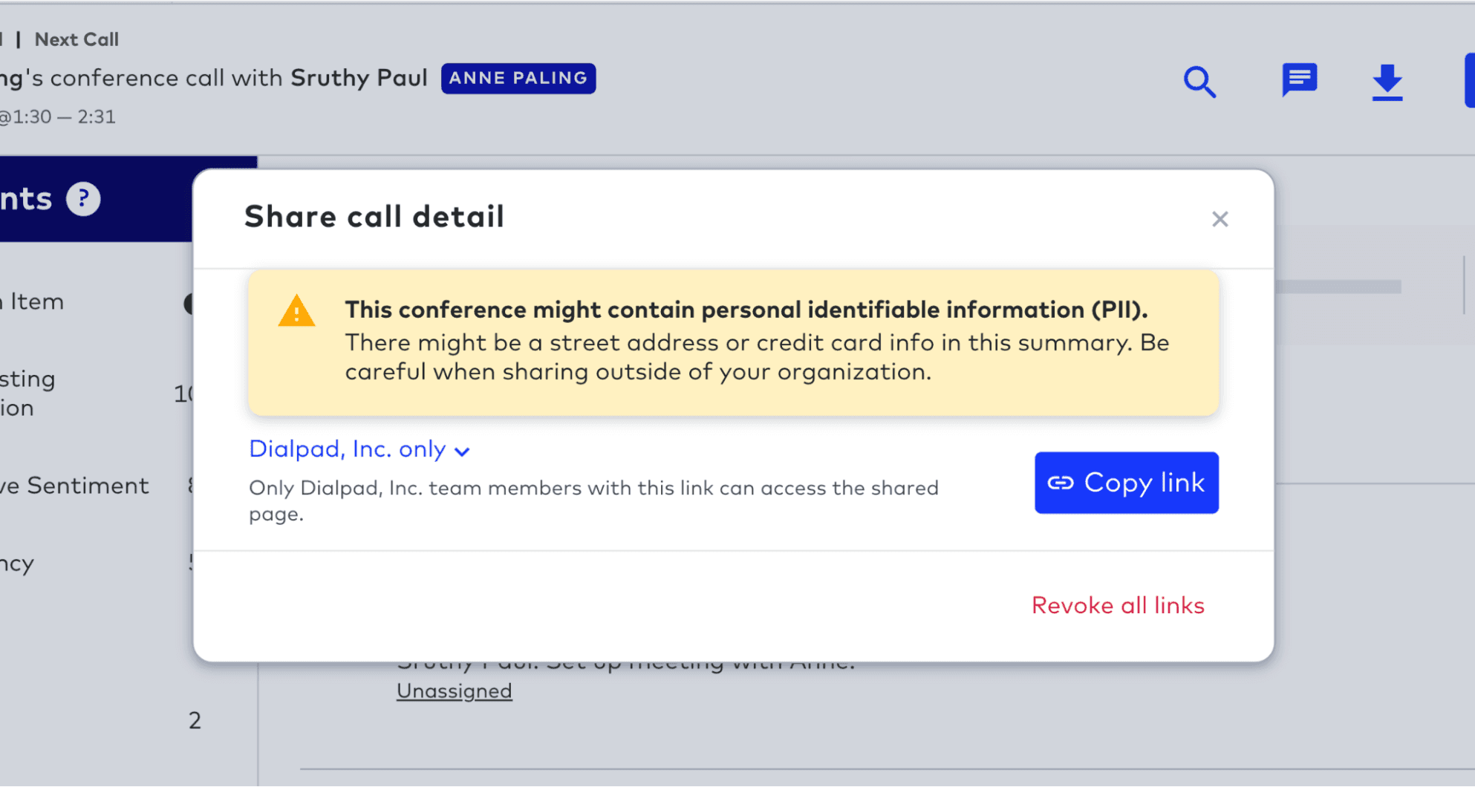Open the transcript chat bubble icon
Image resolution: width=1475 pixels, height=787 pixels.
1299,80
